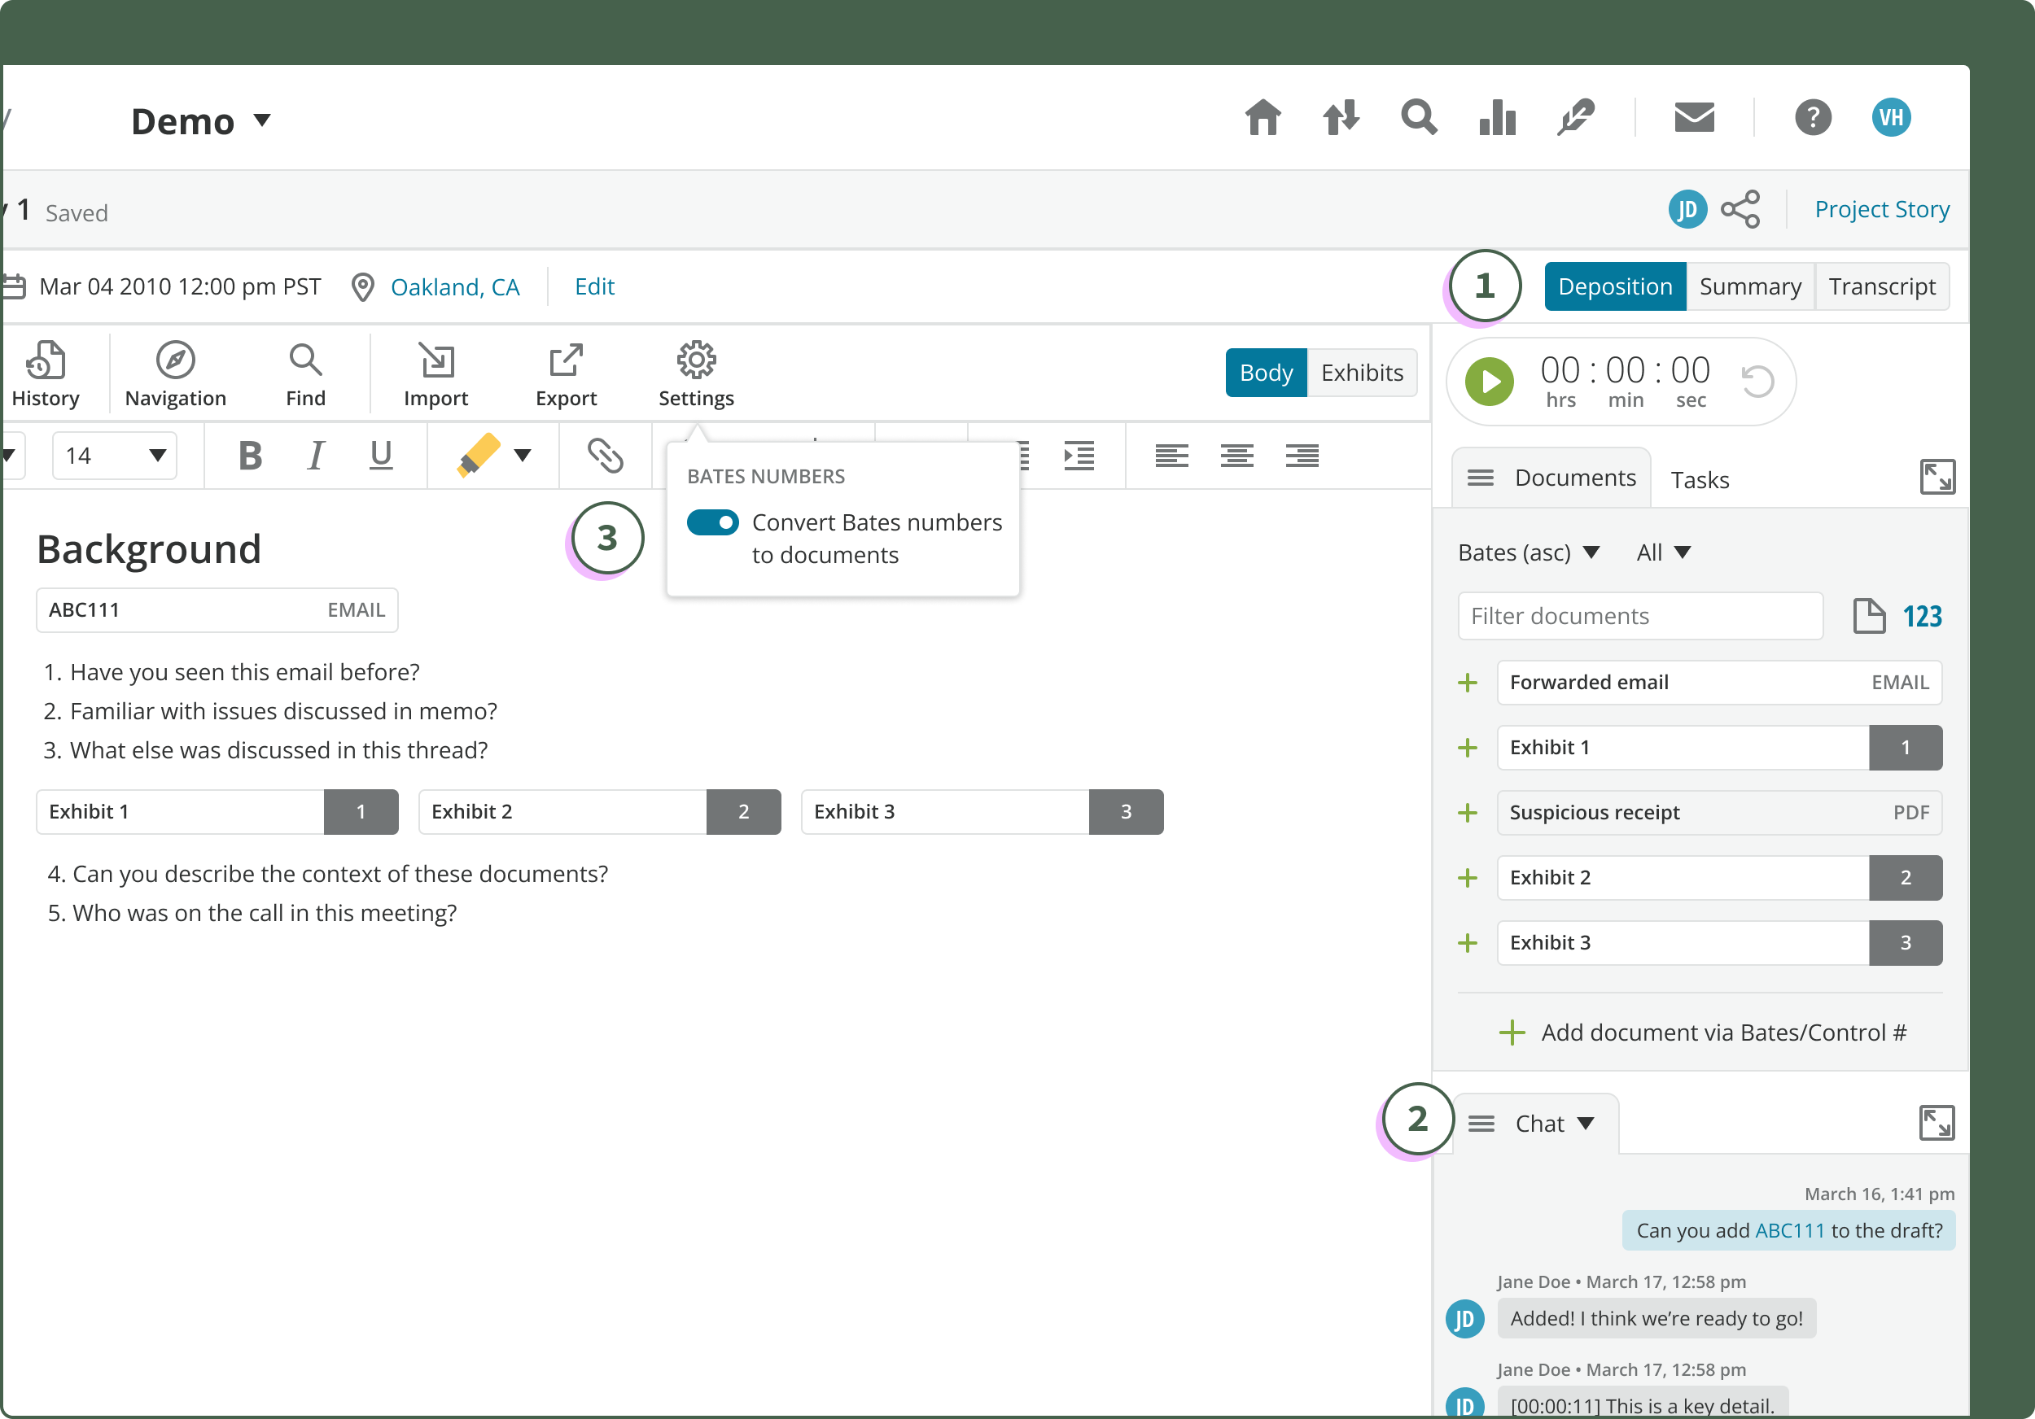Screen dimensions: 2035x1419
Task: Toggle underline text formatting
Action: pyautogui.click(x=381, y=456)
